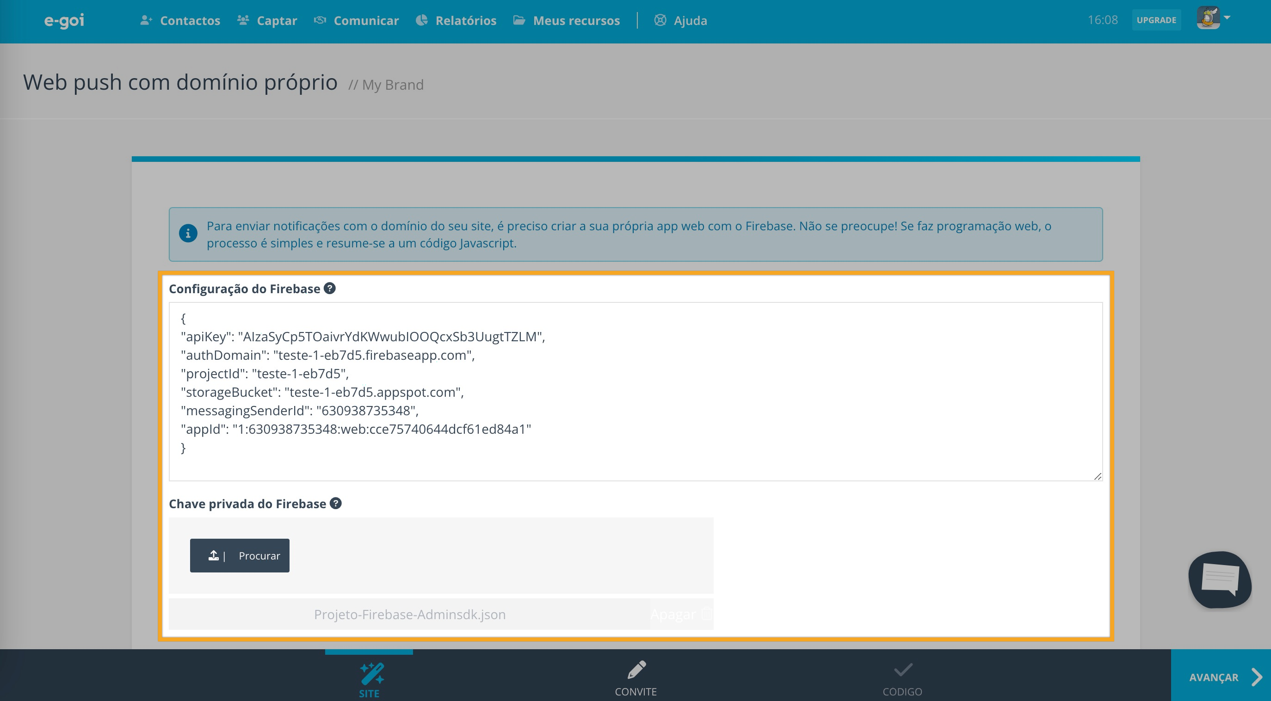Click AVANÇAR to proceed
This screenshot has height=701, width=1271.
[1221, 677]
